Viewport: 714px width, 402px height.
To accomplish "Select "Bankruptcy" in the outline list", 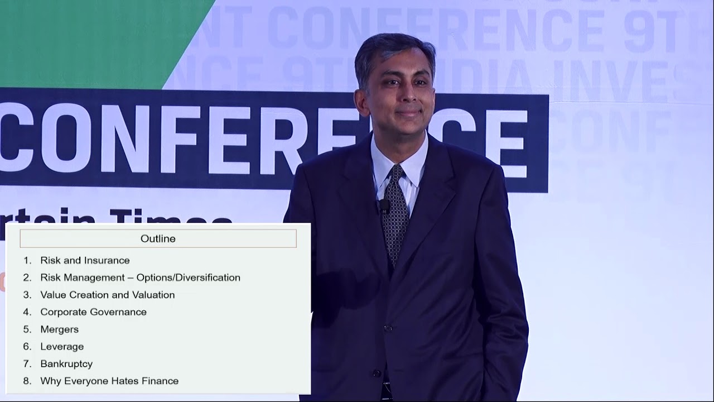I will click(66, 364).
